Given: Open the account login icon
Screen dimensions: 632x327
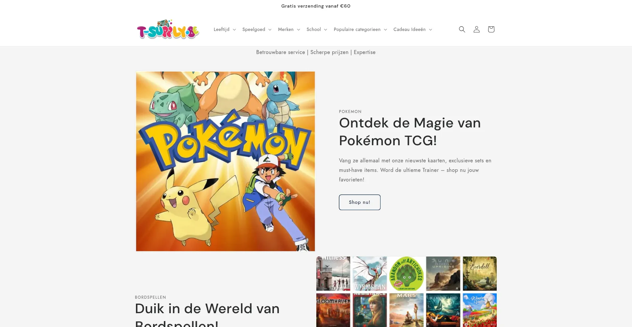Looking at the screenshot, I should coord(476,29).
